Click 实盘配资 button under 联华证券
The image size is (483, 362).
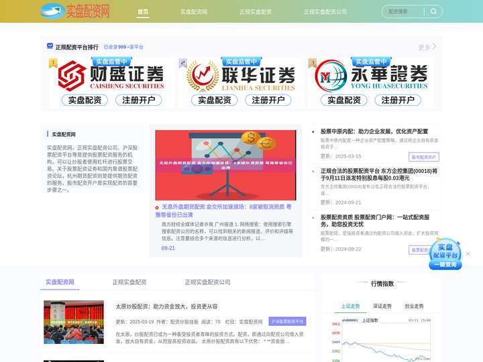(x=215, y=100)
